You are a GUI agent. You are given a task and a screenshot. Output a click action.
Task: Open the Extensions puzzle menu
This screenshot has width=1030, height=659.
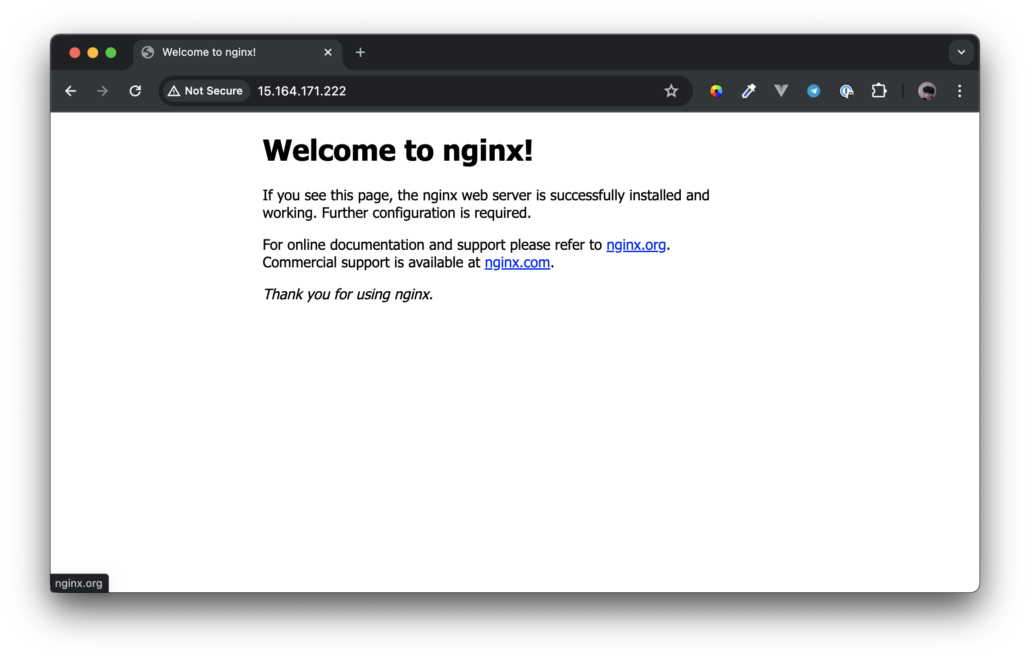tap(879, 91)
